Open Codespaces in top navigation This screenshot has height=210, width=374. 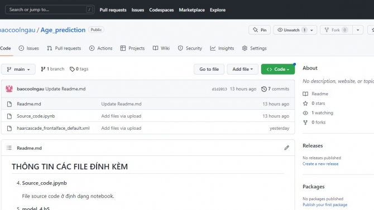pos(161,10)
